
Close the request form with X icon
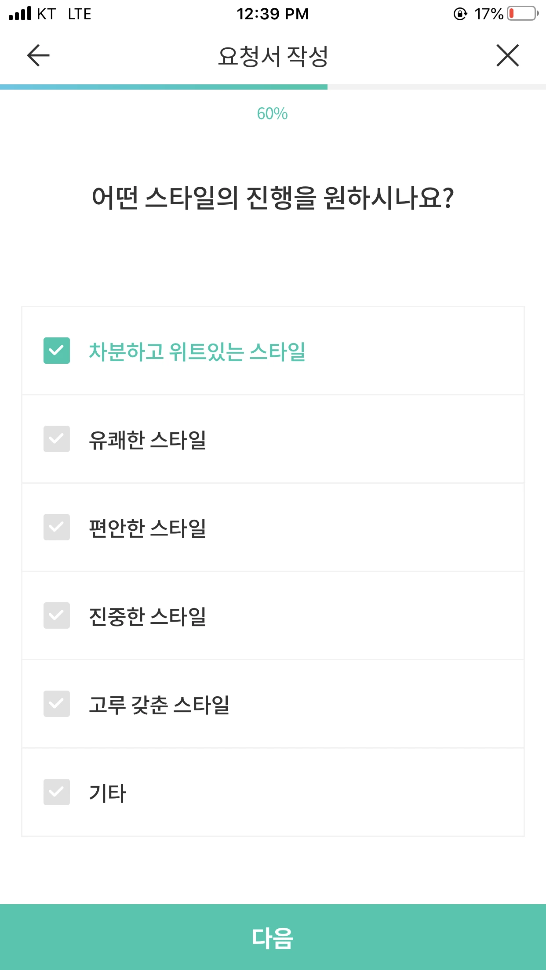coord(508,55)
